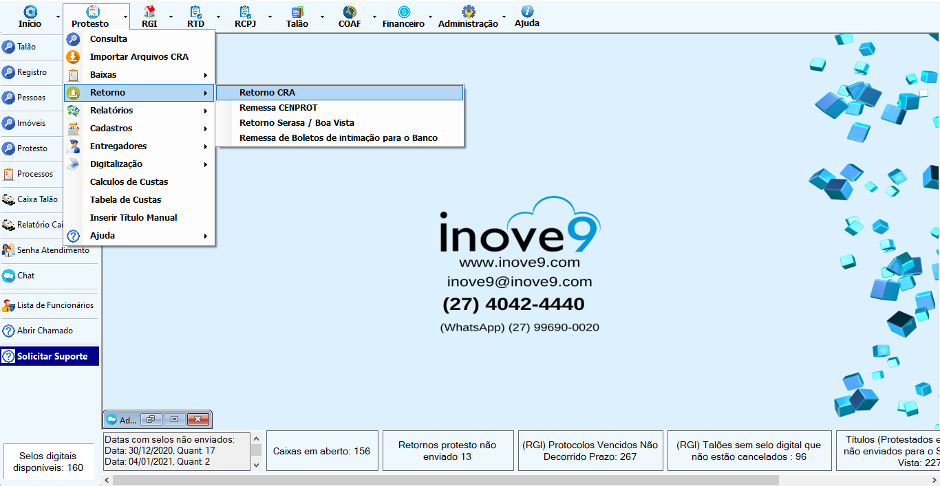Click the down arrow of the selos list scrollbar
Image resolution: width=940 pixels, height=486 pixels.
[256, 465]
